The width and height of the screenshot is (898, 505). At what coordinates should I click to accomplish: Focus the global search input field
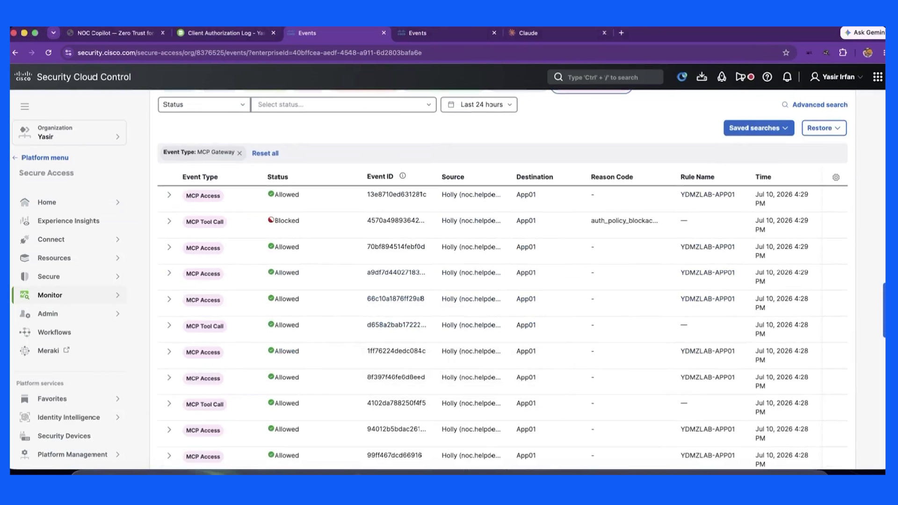click(x=605, y=77)
